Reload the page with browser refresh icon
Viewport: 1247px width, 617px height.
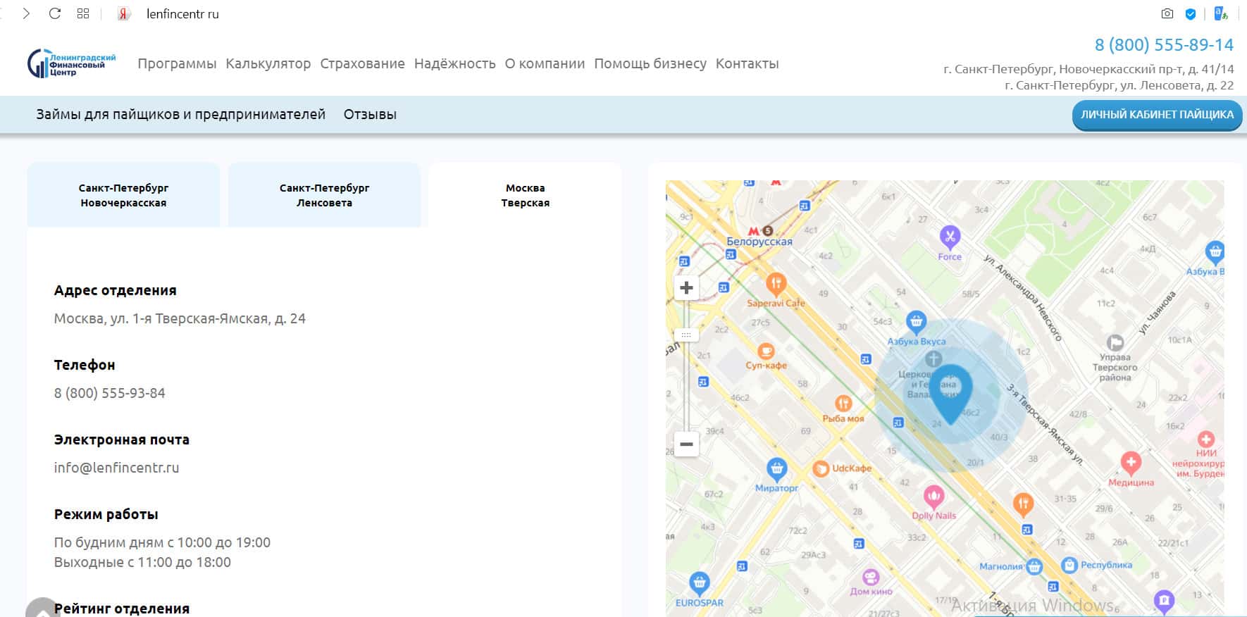55,13
